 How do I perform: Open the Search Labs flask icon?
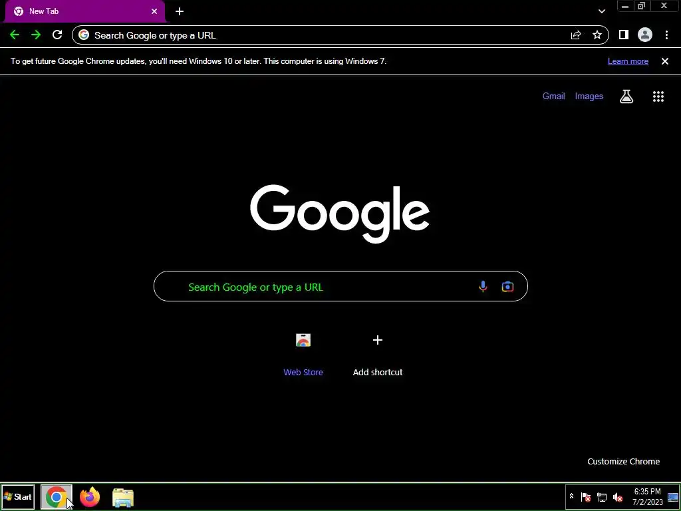coord(626,96)
